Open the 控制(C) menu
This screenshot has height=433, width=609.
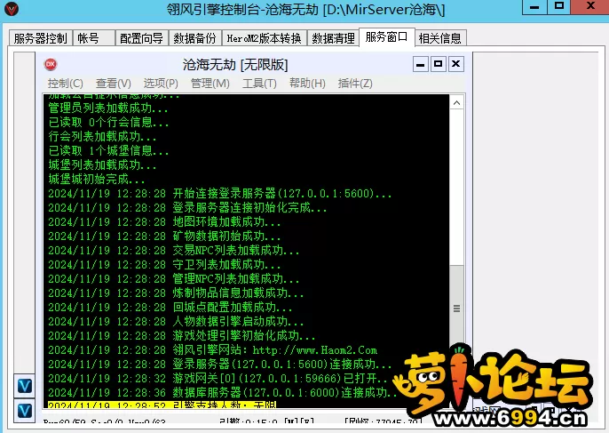(x=66, y=84)
